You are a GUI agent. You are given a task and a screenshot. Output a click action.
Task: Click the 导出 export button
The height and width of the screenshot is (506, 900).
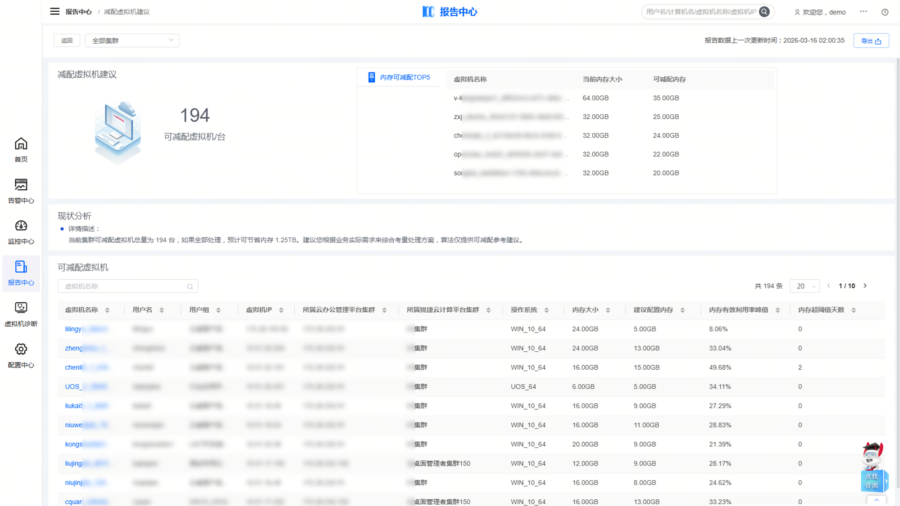click(x=871, y=40)
